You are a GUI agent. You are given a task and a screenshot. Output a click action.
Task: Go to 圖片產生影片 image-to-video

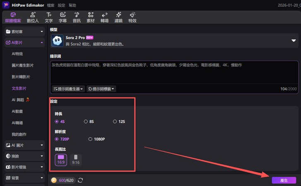click(x=23, y=65)
